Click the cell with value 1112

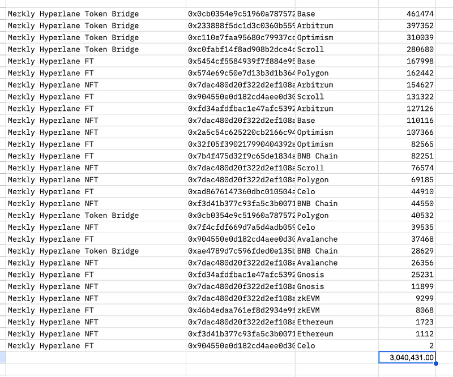pyautogui.click(x=407, y=333)
